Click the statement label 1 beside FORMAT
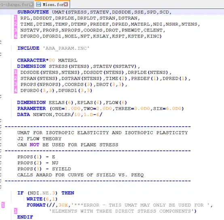 pos(3,205)
